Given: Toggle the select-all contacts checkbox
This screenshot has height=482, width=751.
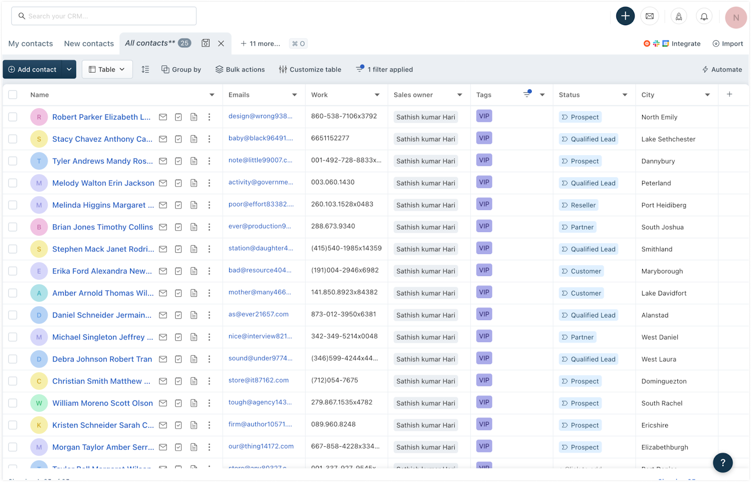Looking at the screenshot, I should 13,95.
